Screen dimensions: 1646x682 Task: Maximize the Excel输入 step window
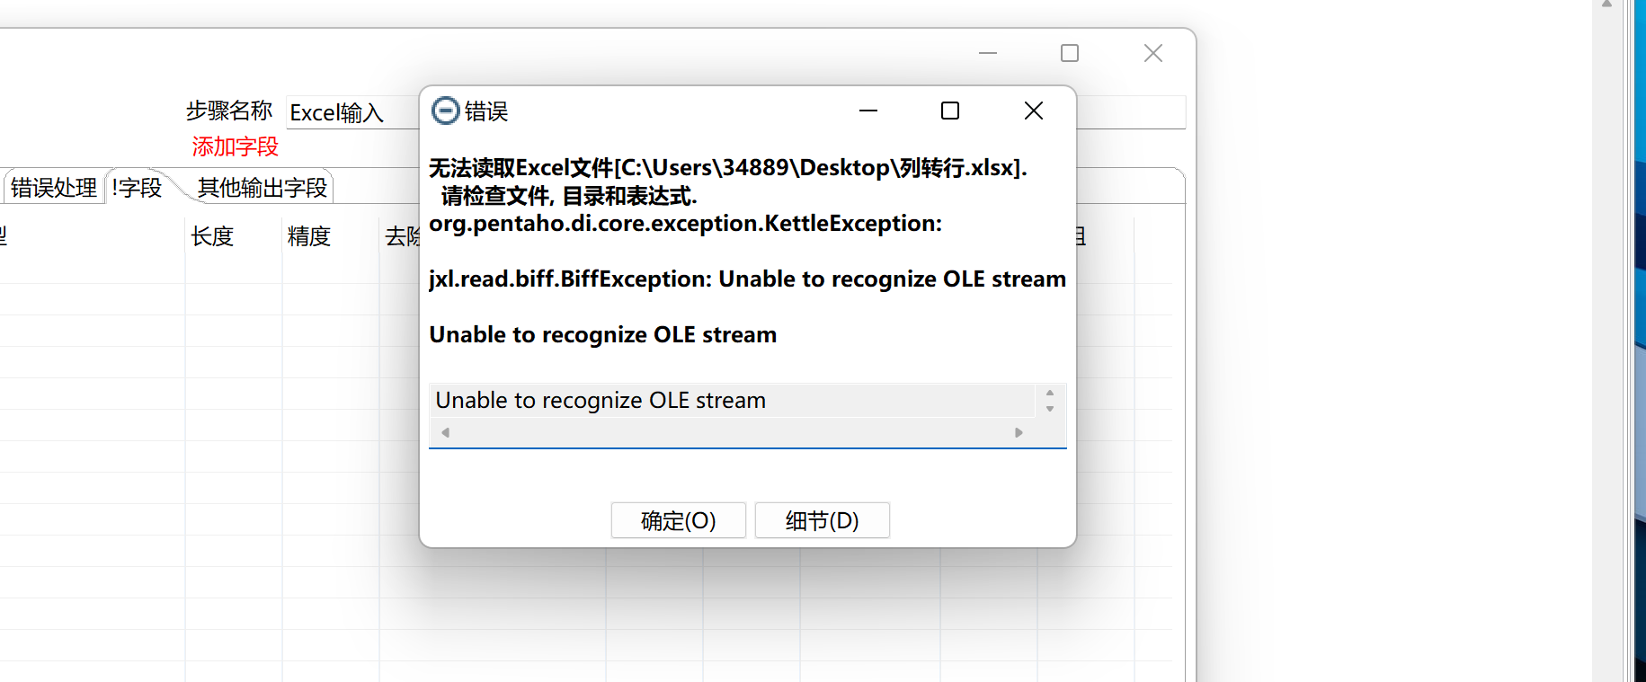[x=1070, y=53]
